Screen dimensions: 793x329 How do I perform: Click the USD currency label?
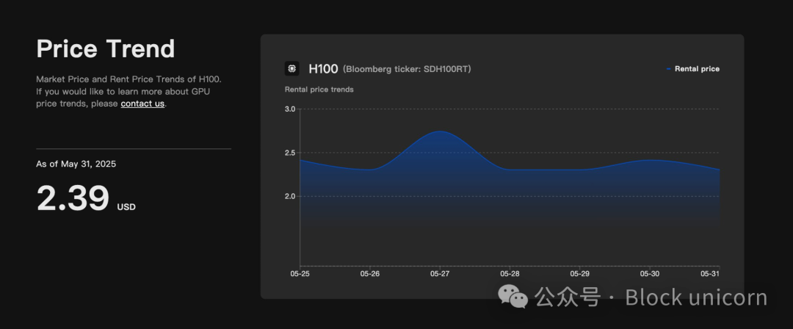pos(126,207)
